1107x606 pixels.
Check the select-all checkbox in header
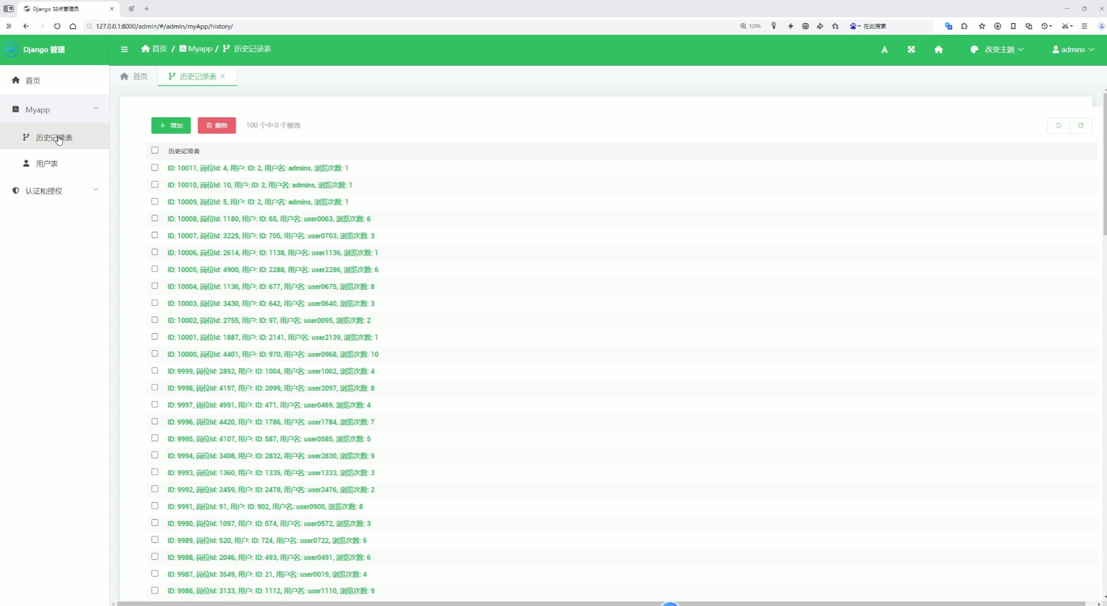click(155, 150)
